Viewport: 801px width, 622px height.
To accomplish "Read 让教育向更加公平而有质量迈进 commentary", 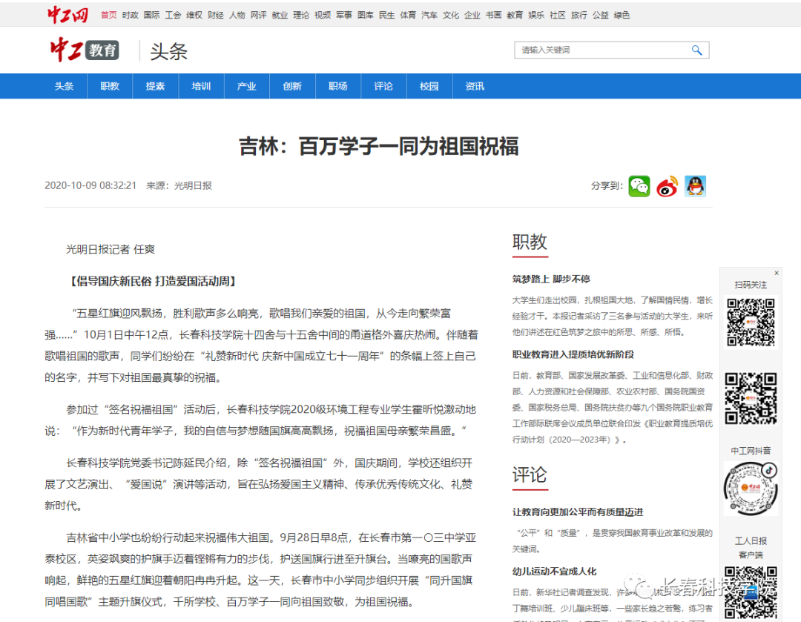I will (577, 512).
